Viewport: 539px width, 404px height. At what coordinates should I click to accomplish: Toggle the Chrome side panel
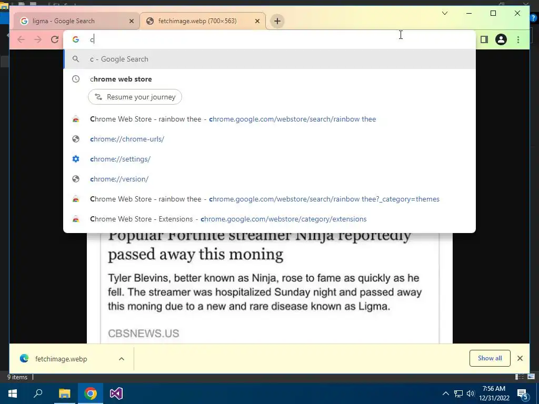[484, 39]
